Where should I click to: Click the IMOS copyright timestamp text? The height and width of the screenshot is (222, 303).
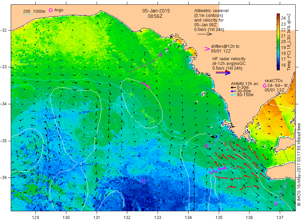[x=299, y=165]
